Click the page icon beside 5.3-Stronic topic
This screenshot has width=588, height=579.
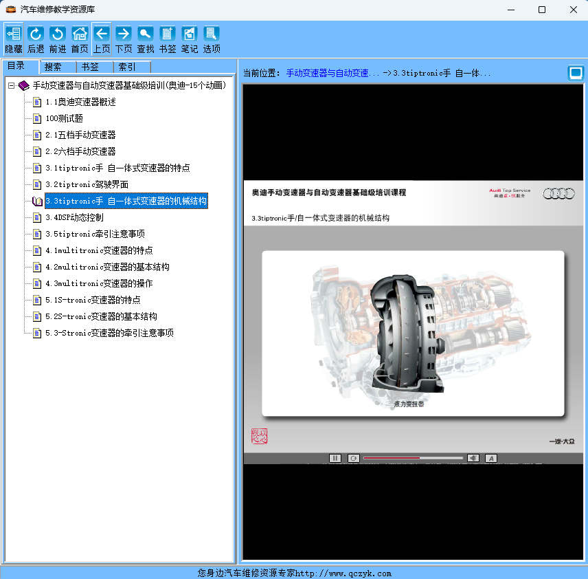37,334
